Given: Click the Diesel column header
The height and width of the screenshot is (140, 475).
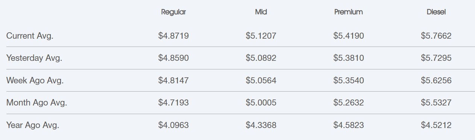Looking at the screenshot, I should click(x=436, y=12).
